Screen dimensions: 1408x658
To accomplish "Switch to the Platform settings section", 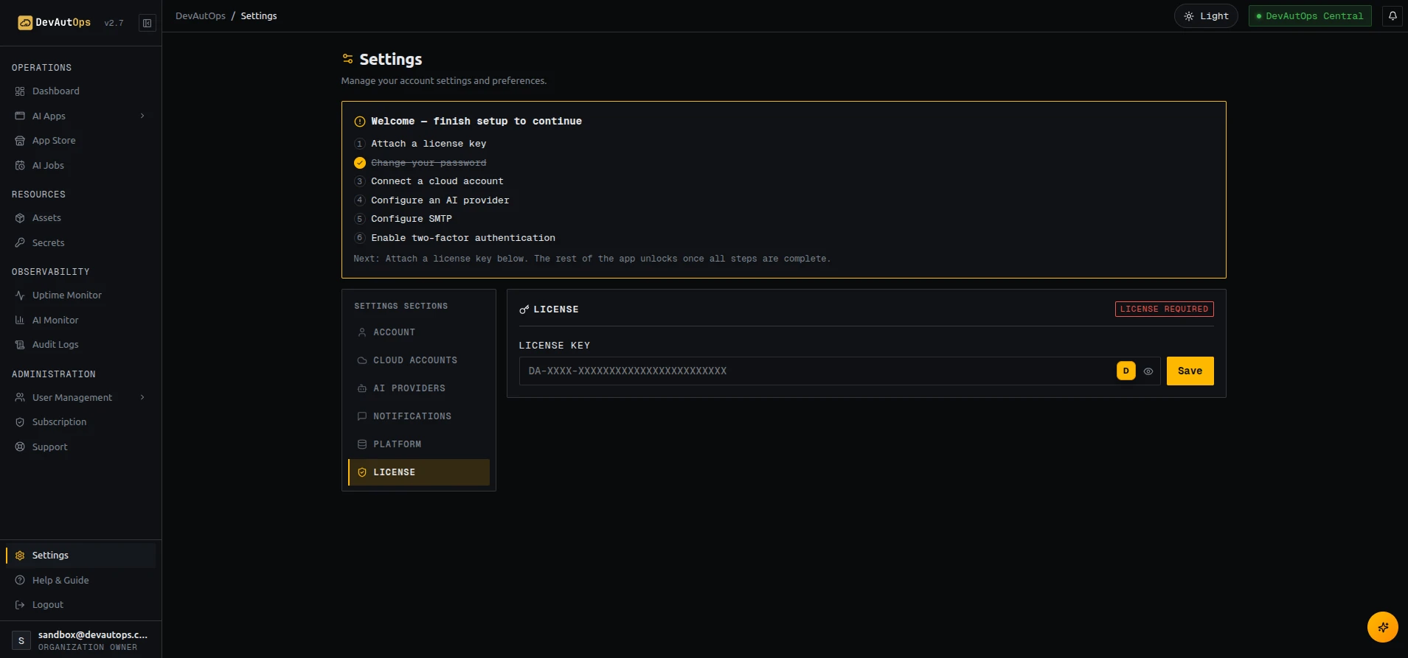I will point(419,444).
